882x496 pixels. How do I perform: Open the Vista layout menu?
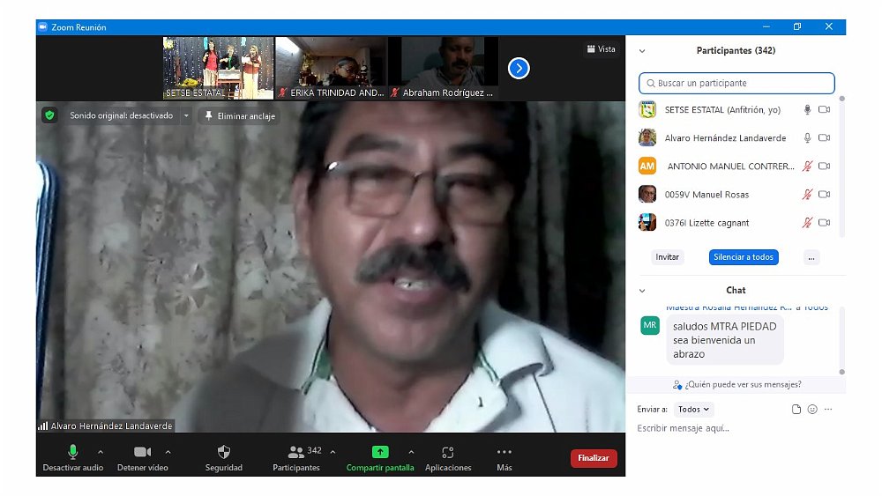coord(601,49)
